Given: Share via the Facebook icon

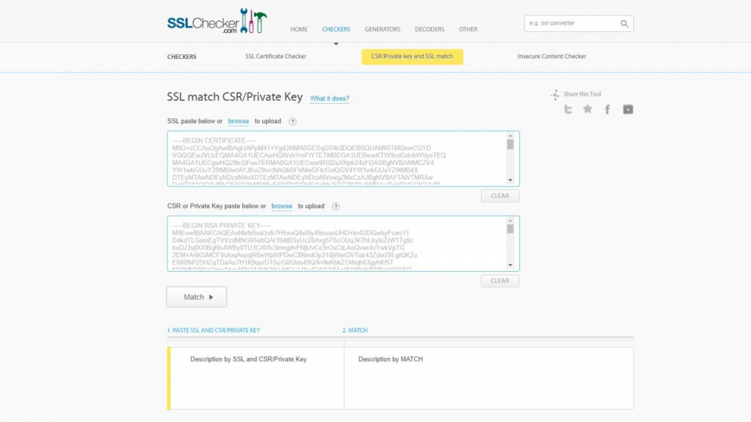Looking at the screenshot, I should pyautogui.click(x=607, y=109).
